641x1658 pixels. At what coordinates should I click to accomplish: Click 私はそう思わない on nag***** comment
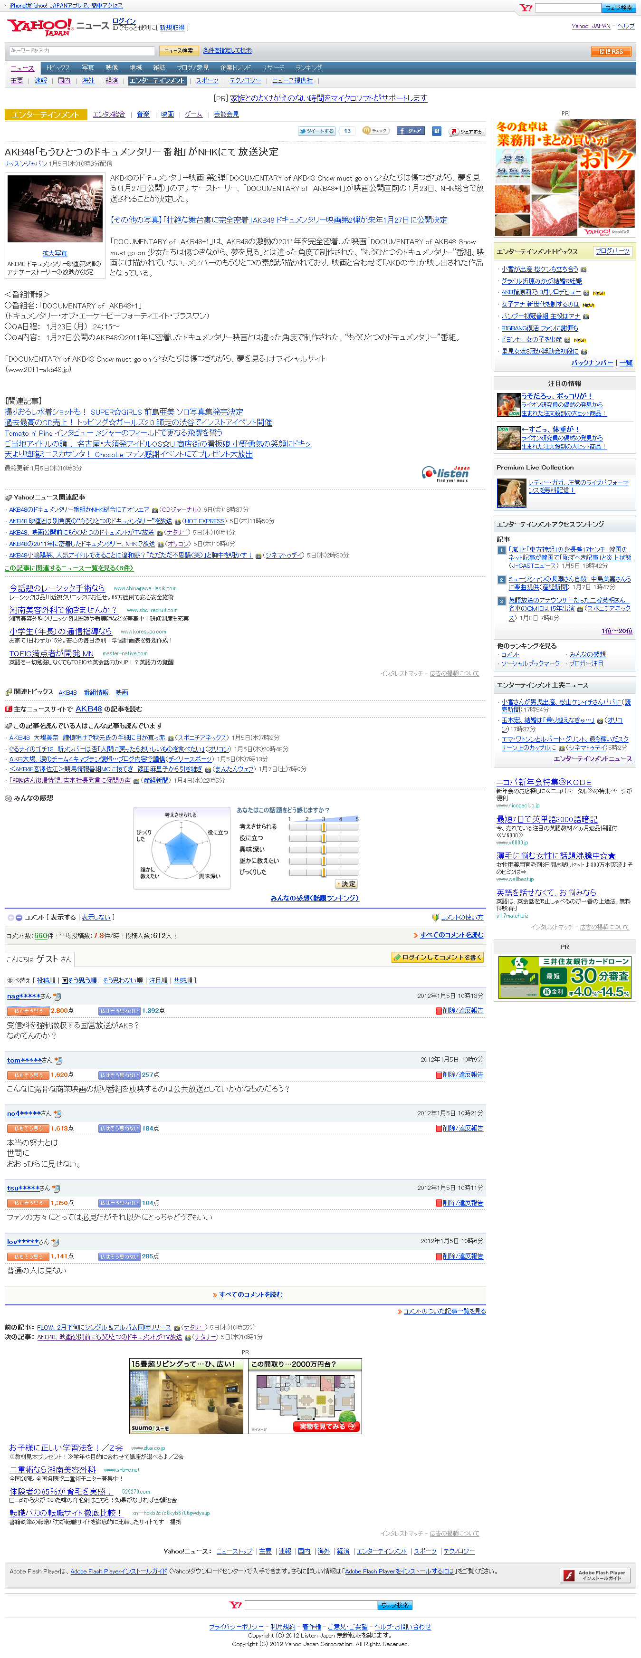[119, 1010]
